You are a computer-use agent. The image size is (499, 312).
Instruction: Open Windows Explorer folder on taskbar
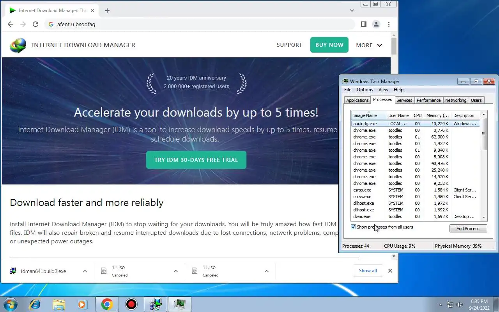point(58,304)
